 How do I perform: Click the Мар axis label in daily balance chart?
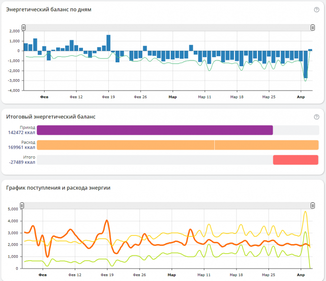coord(173,97)
